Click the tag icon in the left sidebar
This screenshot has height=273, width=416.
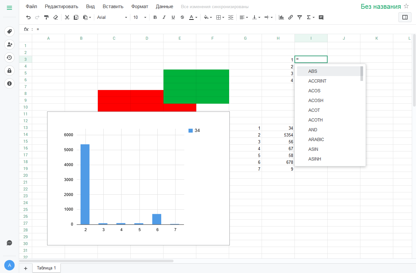(x=9, y=32)
